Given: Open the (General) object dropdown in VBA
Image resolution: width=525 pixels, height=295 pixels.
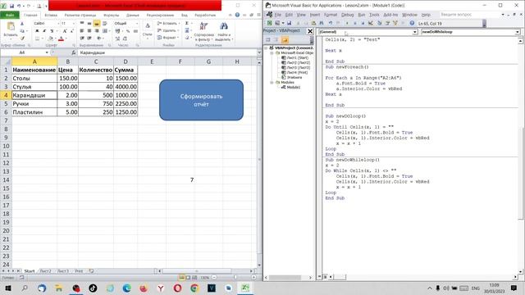Looking at the screenshot, I should 414,32.
